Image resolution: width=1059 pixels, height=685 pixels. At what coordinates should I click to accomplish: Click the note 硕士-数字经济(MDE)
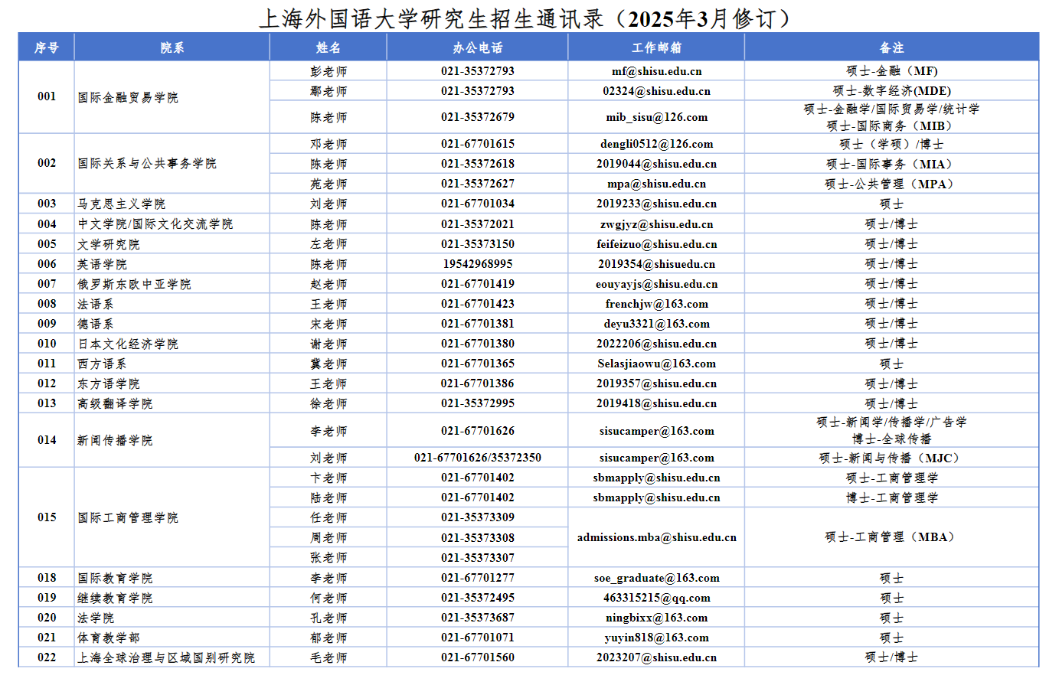(x=891, y=91)
